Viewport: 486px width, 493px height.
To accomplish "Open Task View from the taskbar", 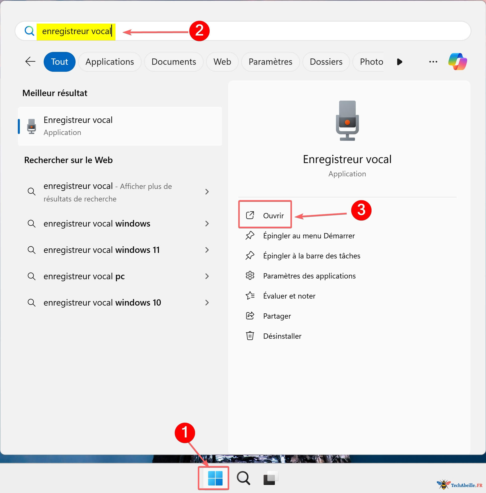I will coord(271,478).
